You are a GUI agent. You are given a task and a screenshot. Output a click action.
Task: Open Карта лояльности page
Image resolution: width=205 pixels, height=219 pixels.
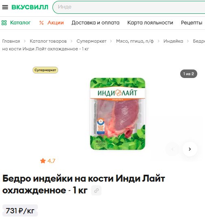tap(150, 23)
